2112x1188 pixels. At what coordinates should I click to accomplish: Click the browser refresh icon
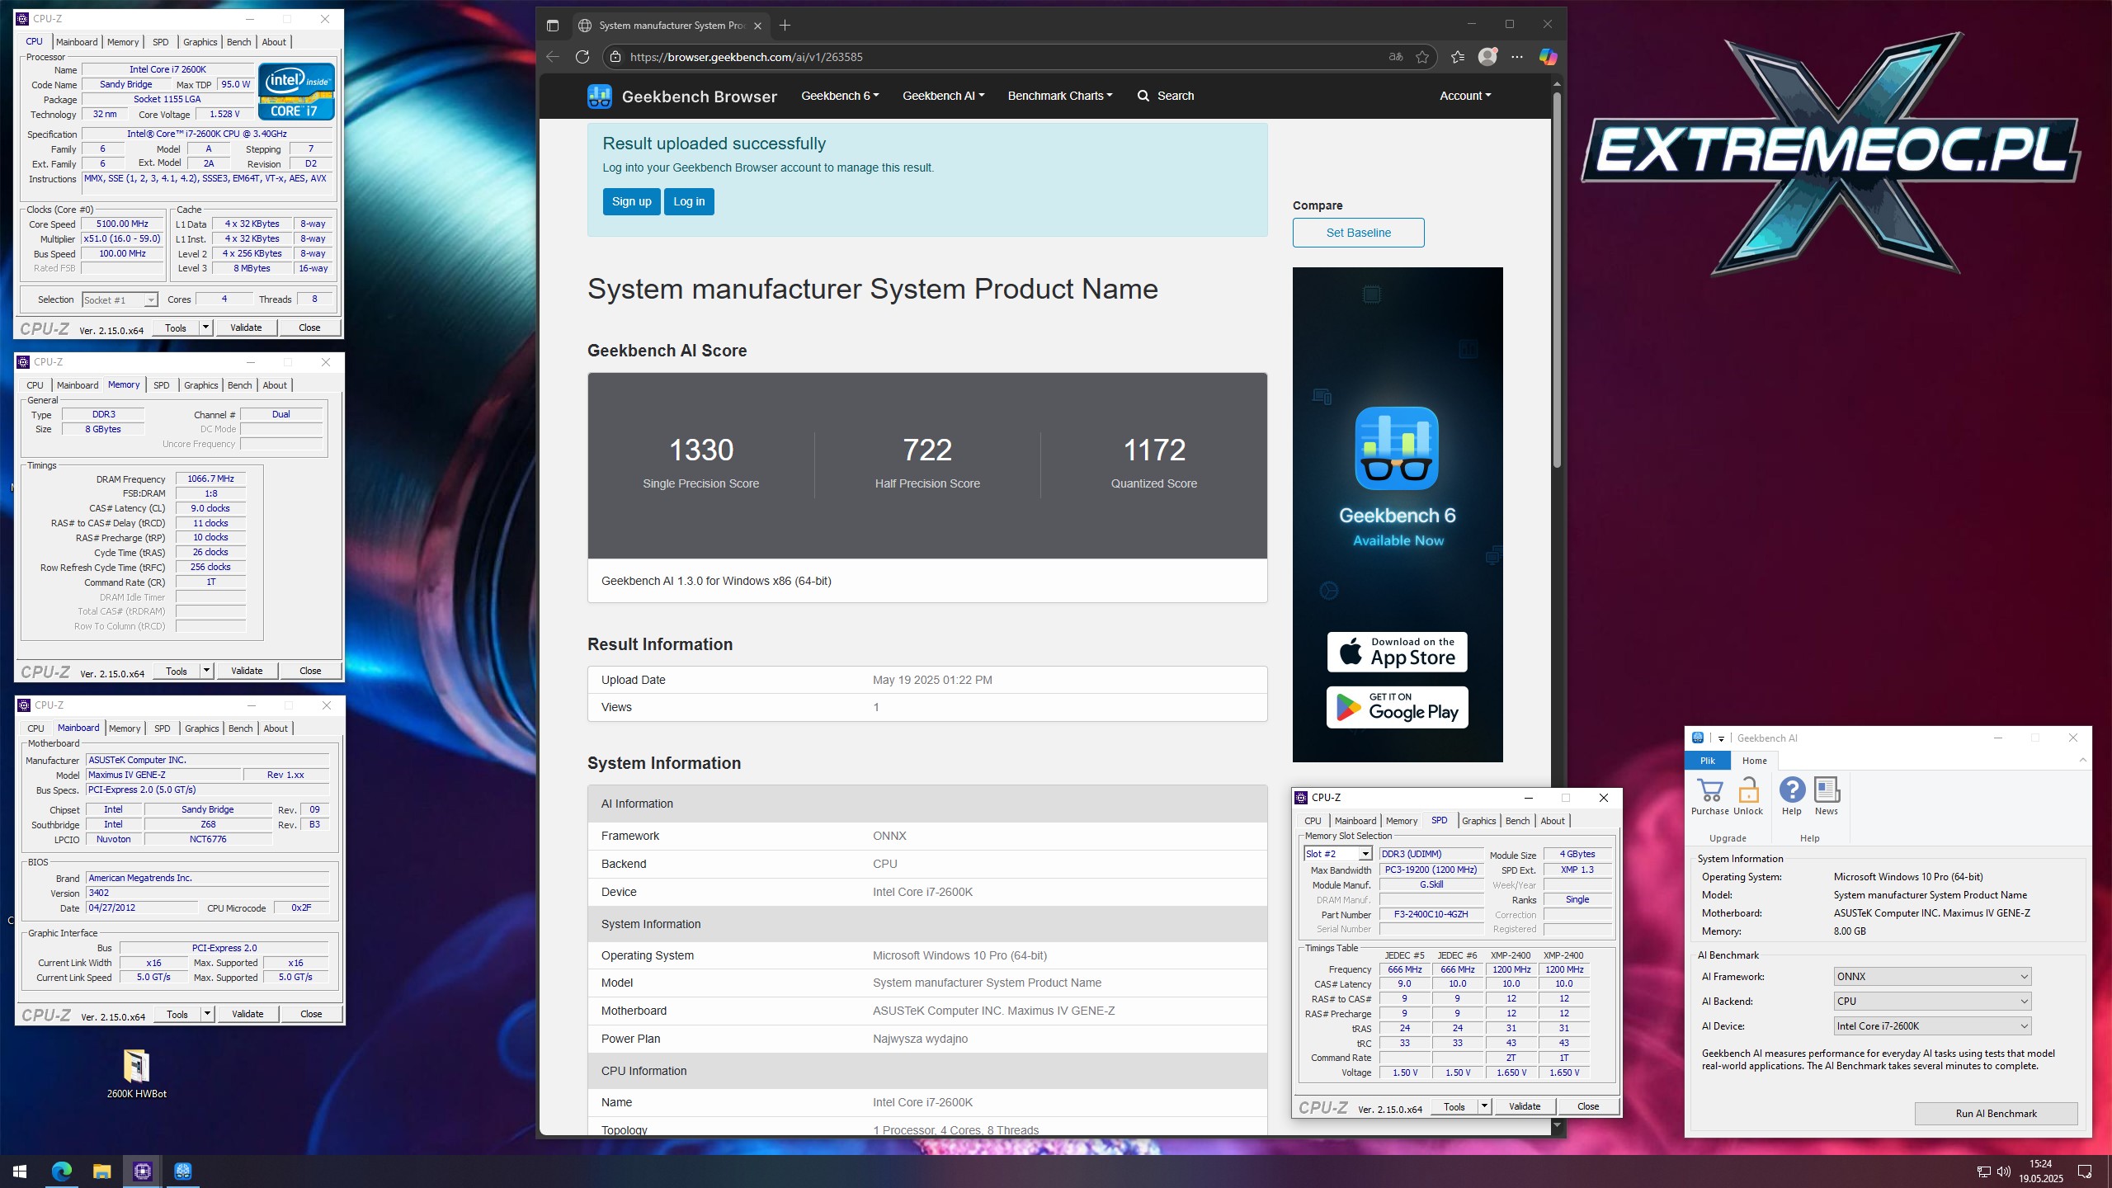click(x=582, y=57)
